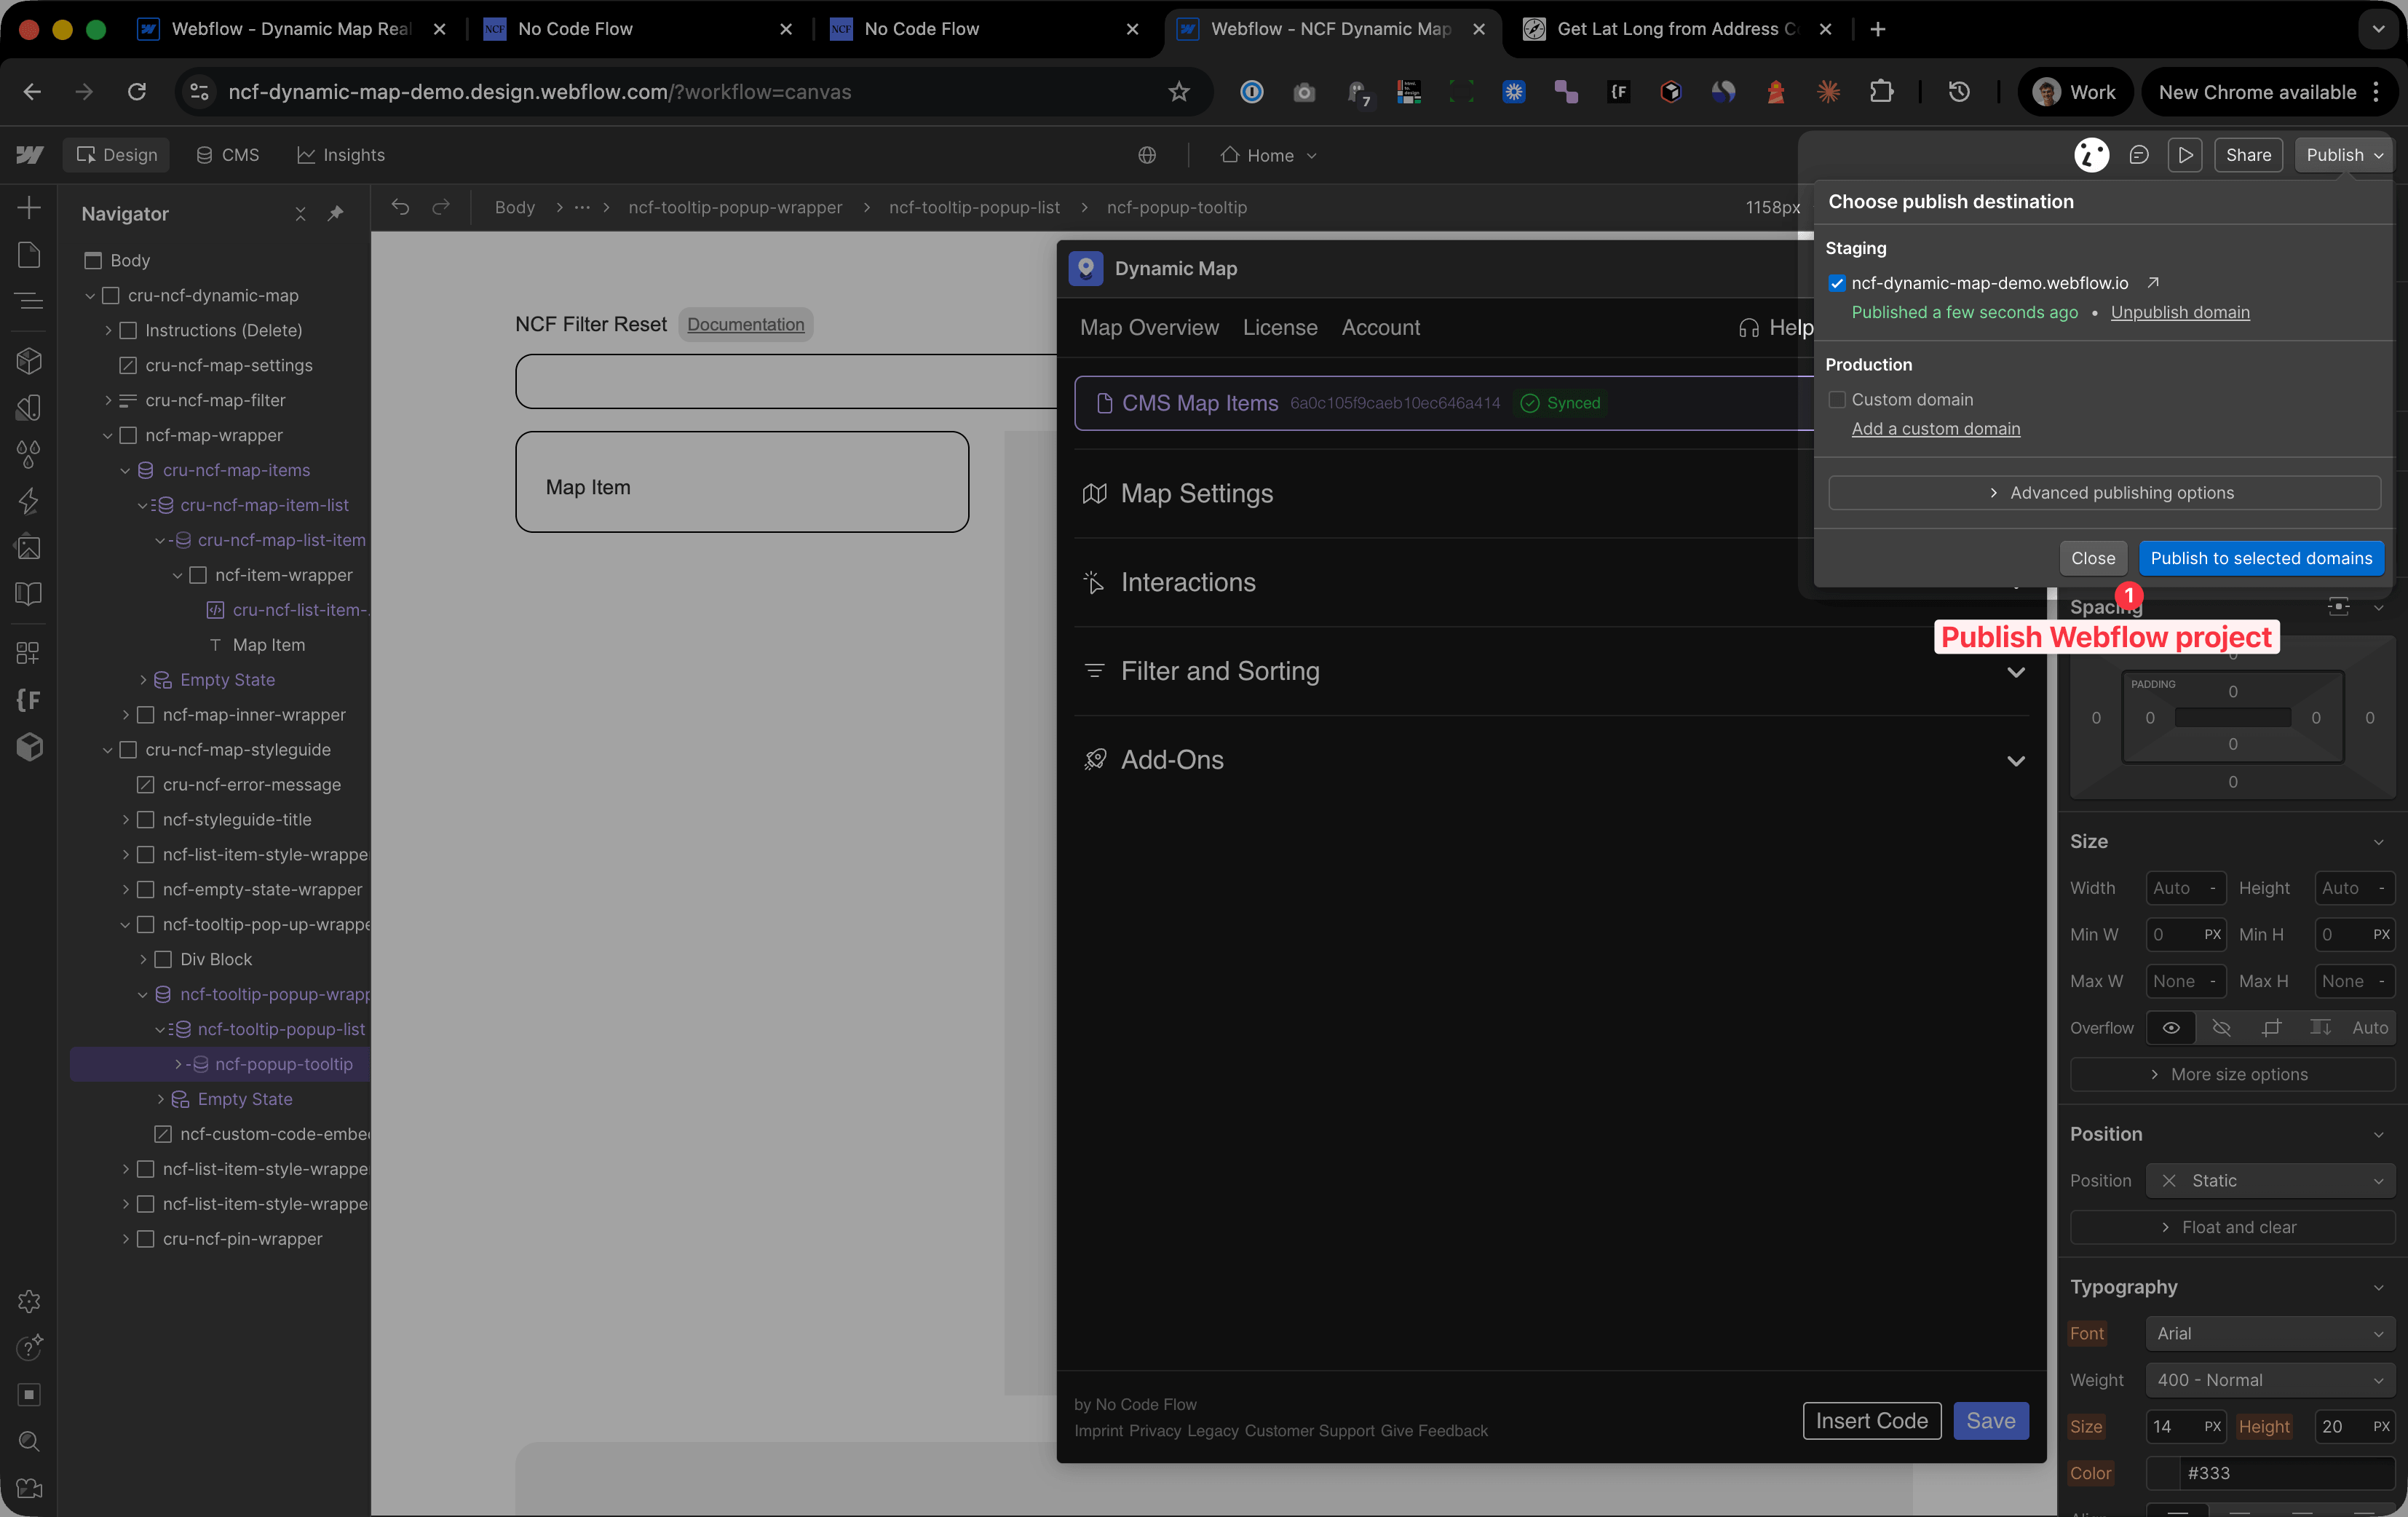This screenshot has width=2408, height=1517.
Task: Open the Help question mark icon in sidebar
Action: 29,1348
